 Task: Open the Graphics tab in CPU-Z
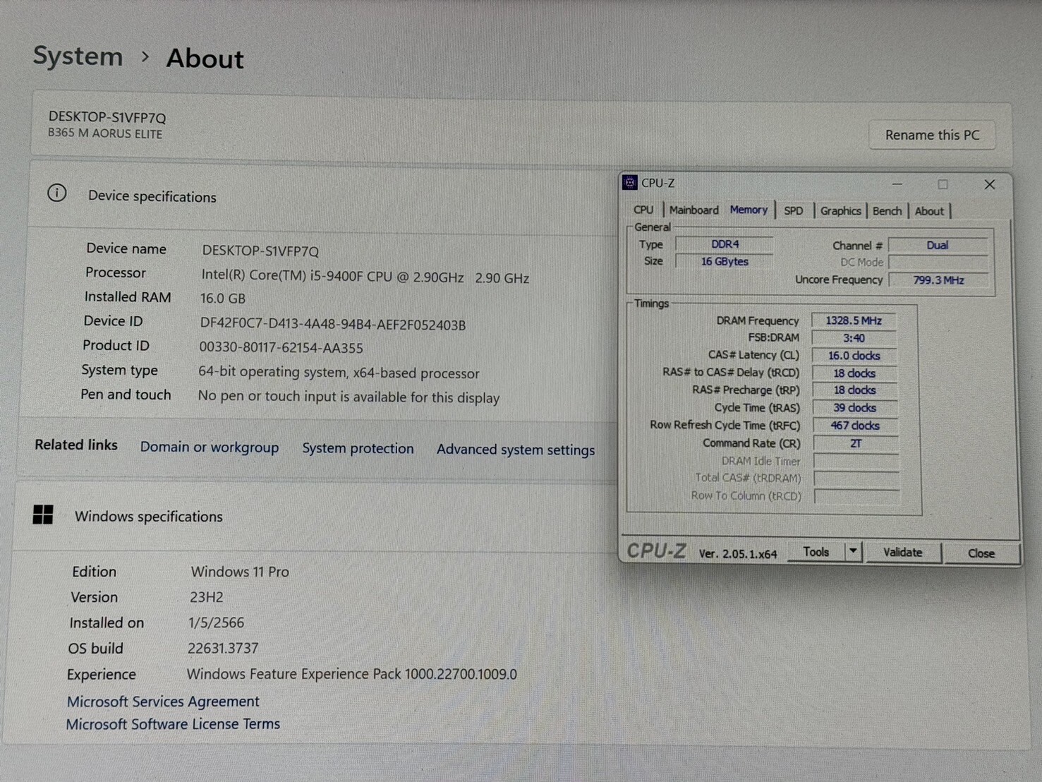click(840, 210)
